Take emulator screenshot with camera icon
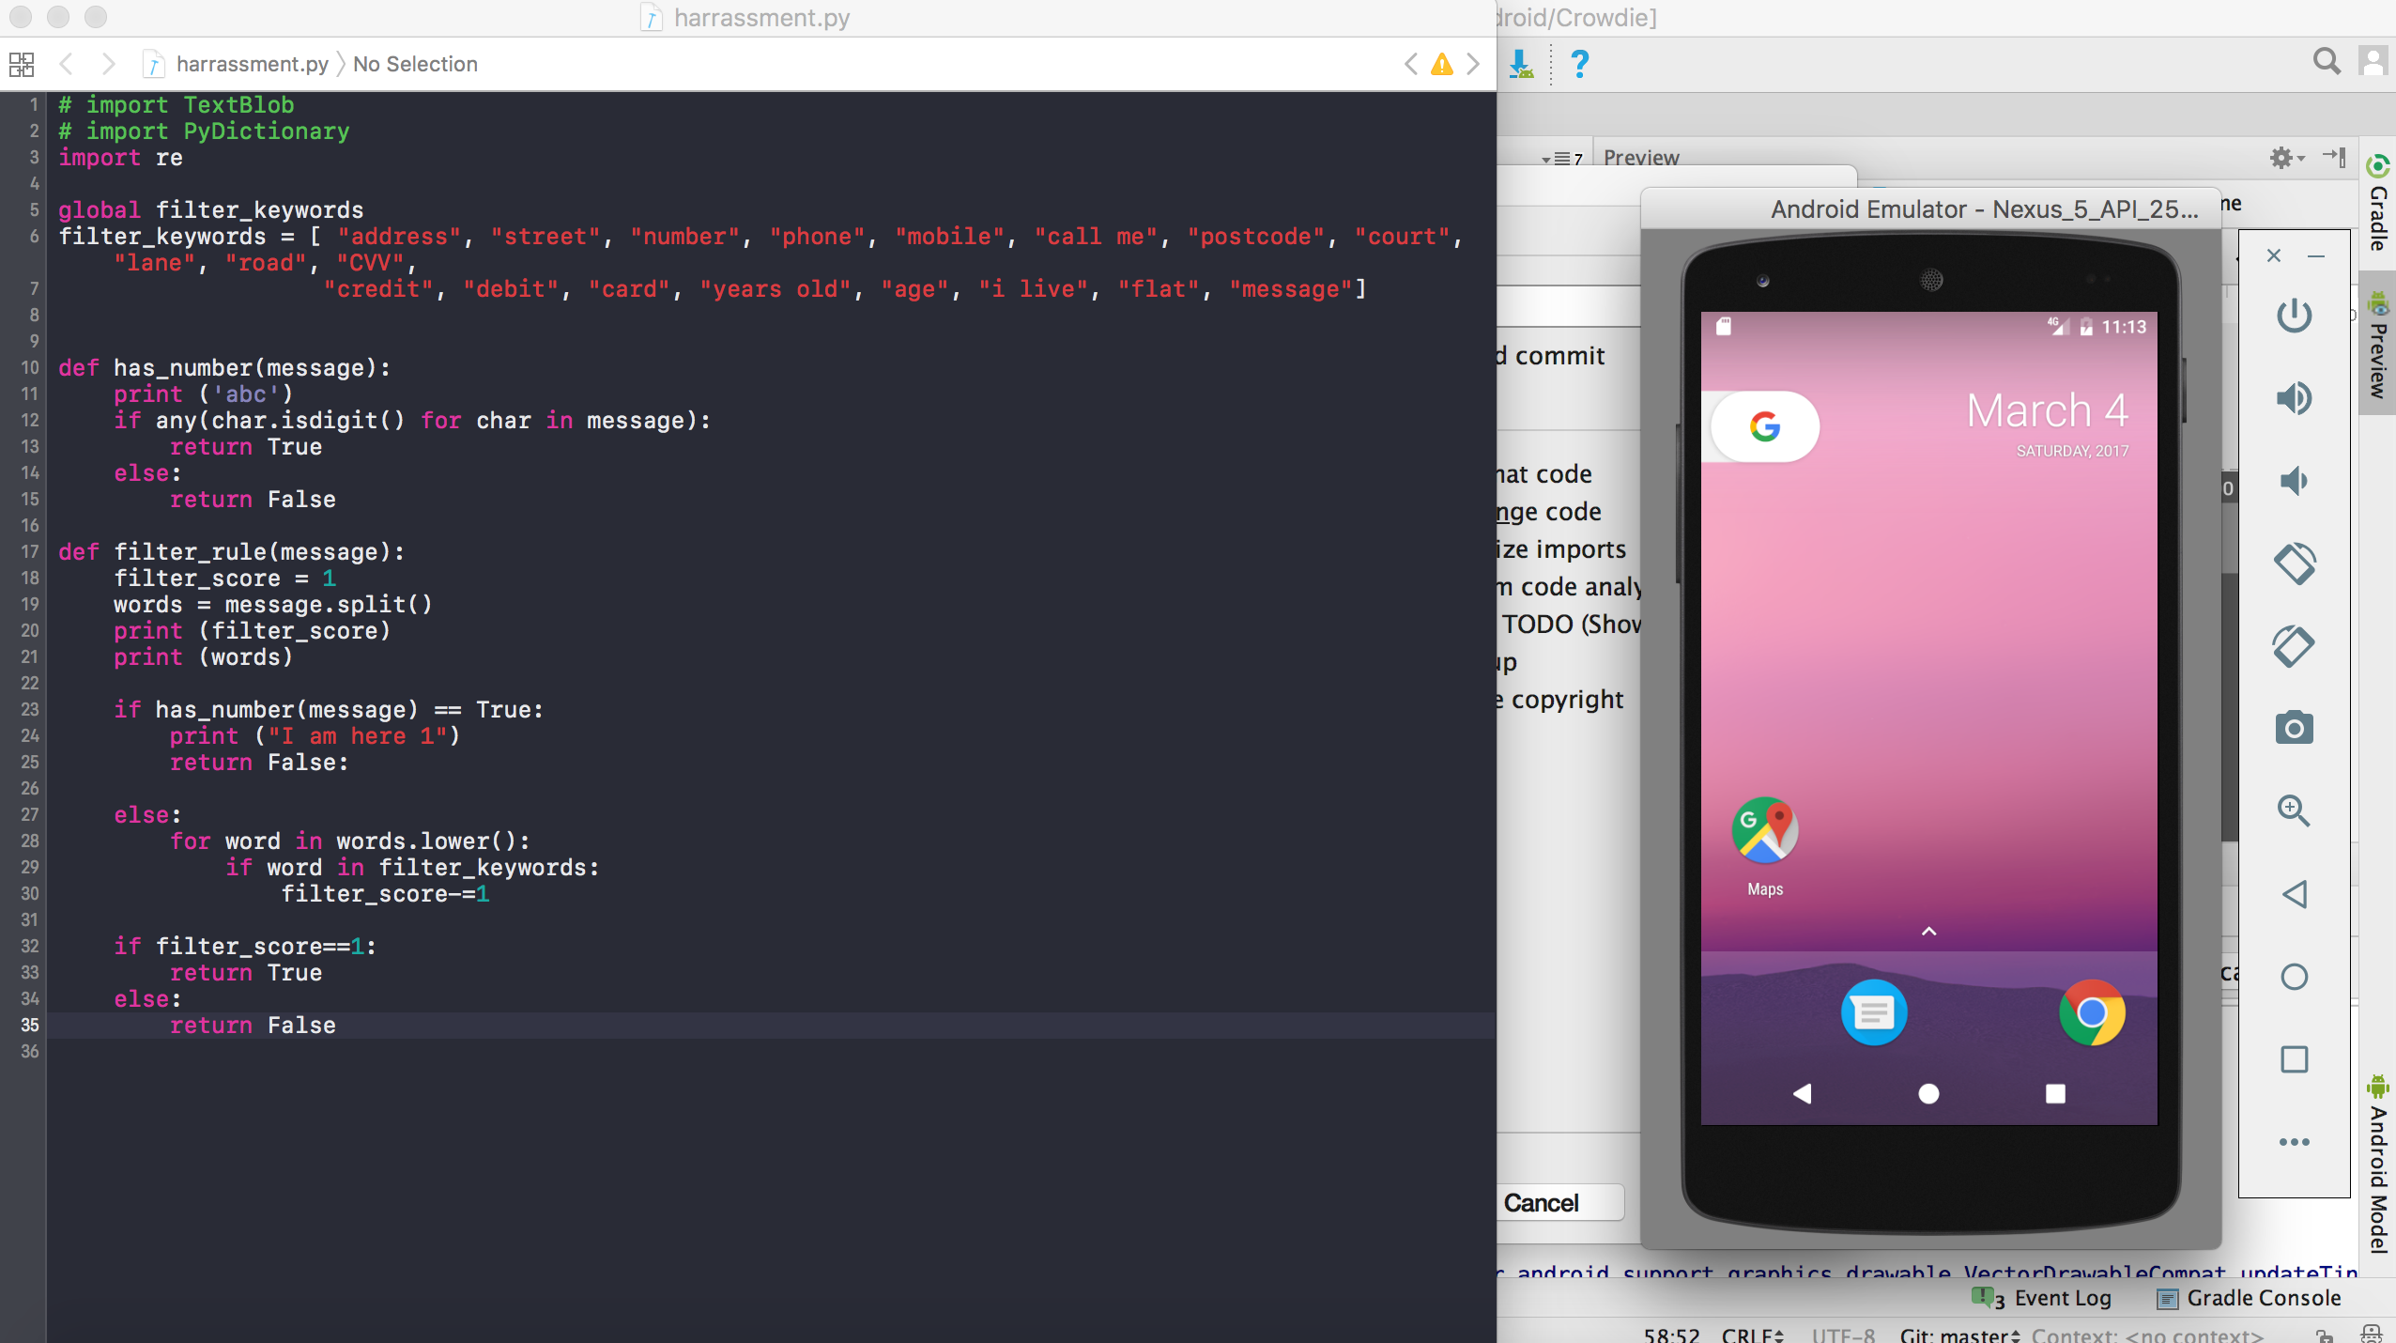The height and width of the screenshot is (1343, 2396). [x=2294, y=728]
